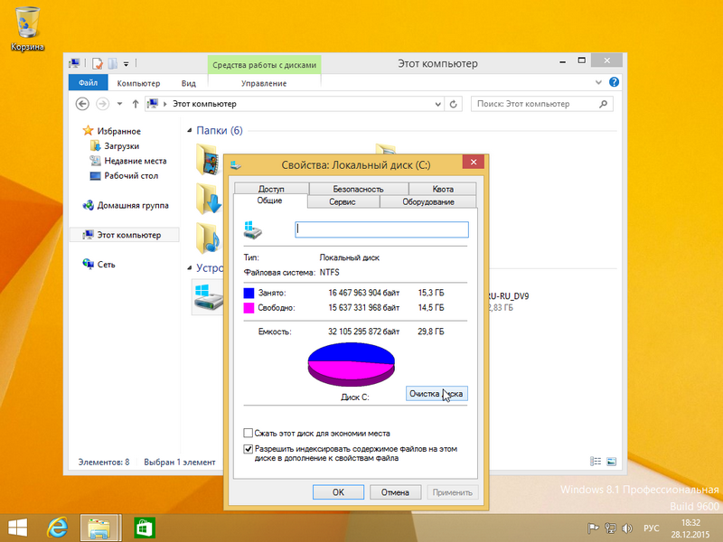Open the Recycle Bin (Корзина) on desktop
This screenshot has width=723, height=542.
click(26, 23)
